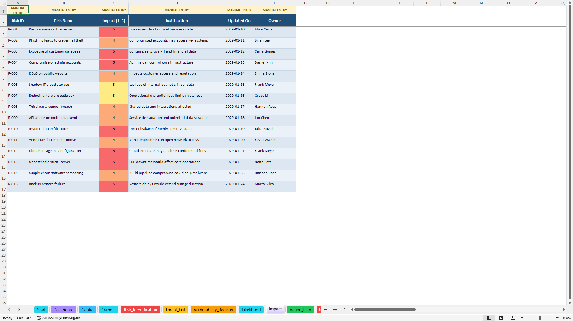Adjust the zoom slider handle

(540, 318)
